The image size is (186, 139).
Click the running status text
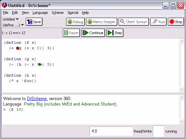coord(171,131)
